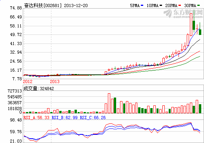Click the 727313 volume axis label

15,91
